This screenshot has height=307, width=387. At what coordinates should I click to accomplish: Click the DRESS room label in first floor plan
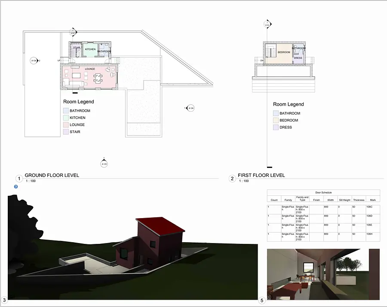tap(298, 58)
